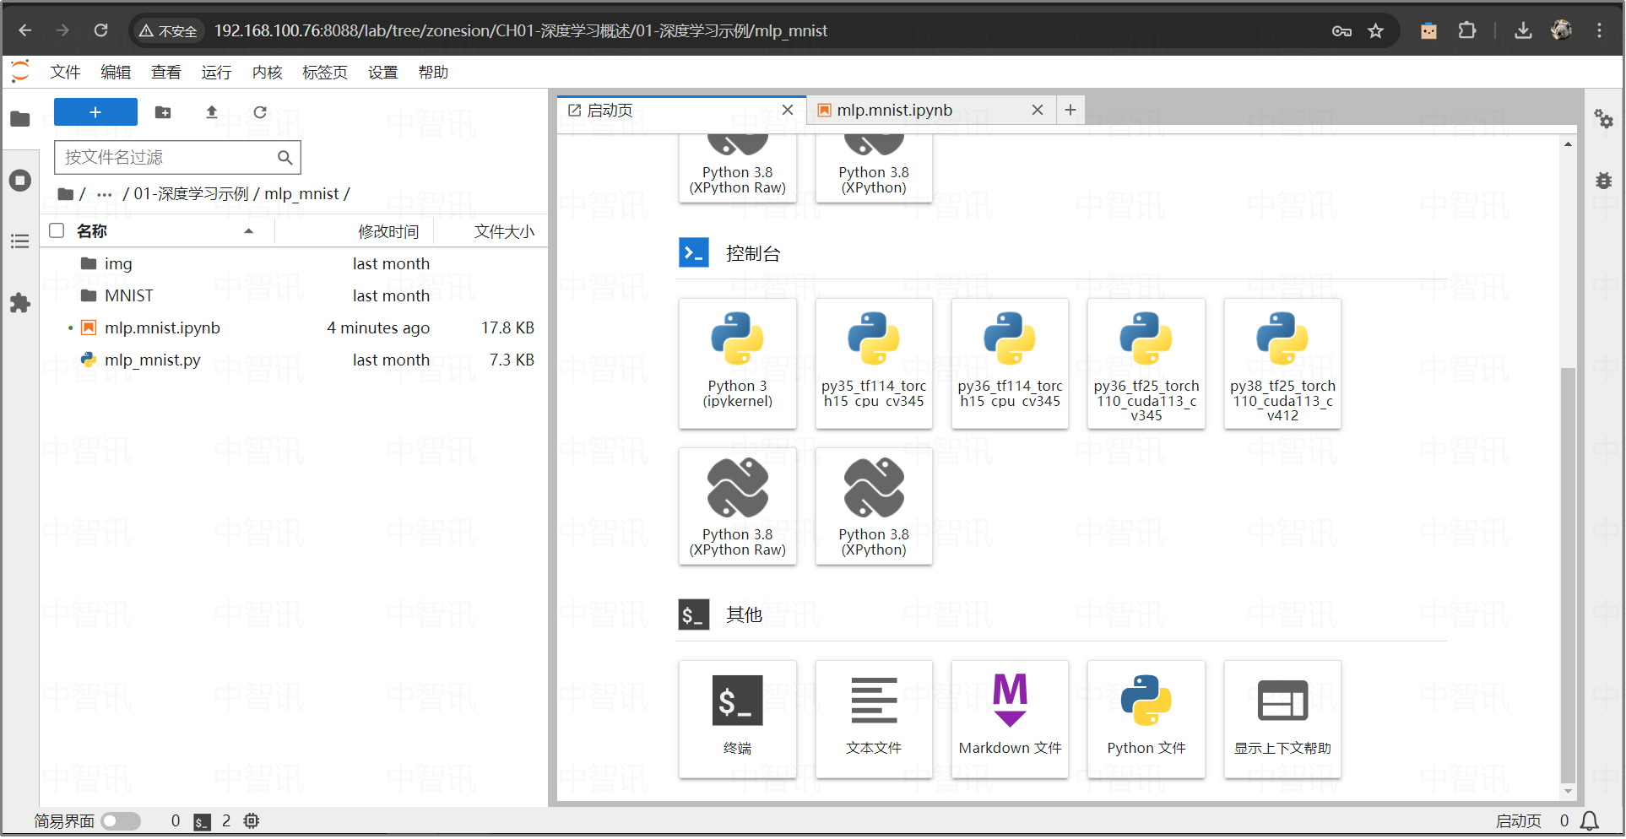The height and width of the screenshot is (839, 1626).
Task: Launch Python 3.8 (XPython Raw) console
Action: [x=738, y=506]
